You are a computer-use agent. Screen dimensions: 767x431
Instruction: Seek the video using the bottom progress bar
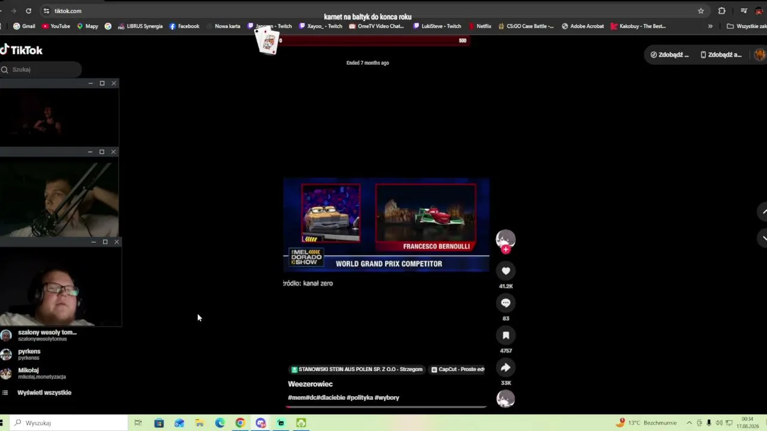386,407
